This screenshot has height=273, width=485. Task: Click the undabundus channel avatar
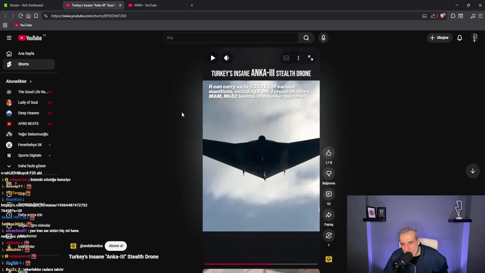tap(73, 246)
